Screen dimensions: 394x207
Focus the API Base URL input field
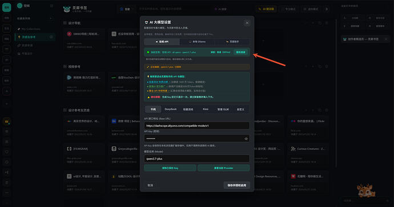click(x=197, y=125)
